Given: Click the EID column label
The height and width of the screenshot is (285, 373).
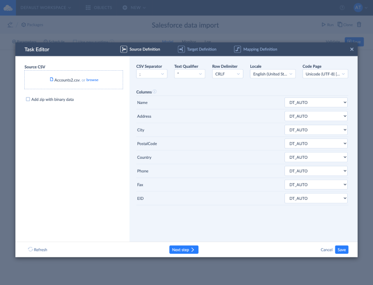Looking at the screenshot, I should (140, 198).
